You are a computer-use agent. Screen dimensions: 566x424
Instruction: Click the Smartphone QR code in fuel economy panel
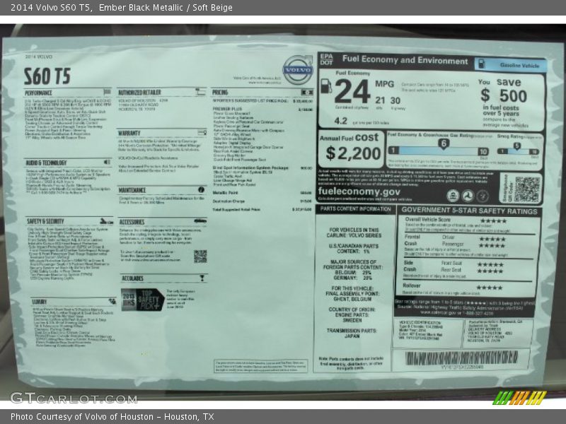(x=526, y=189)
